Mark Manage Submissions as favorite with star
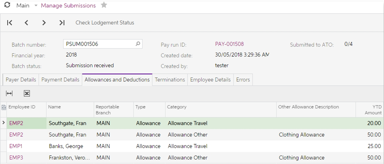 (x=104, y=5)
